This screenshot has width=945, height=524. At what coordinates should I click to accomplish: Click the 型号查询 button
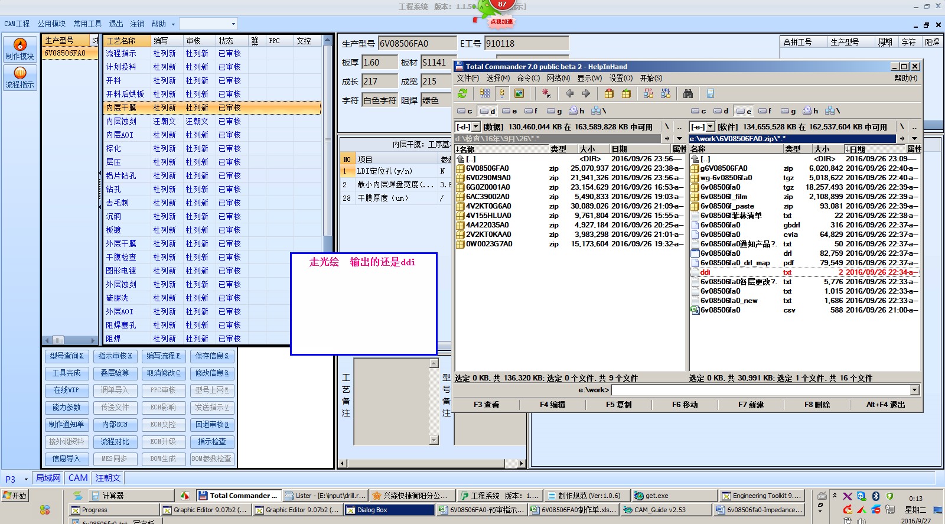[66, 356]
